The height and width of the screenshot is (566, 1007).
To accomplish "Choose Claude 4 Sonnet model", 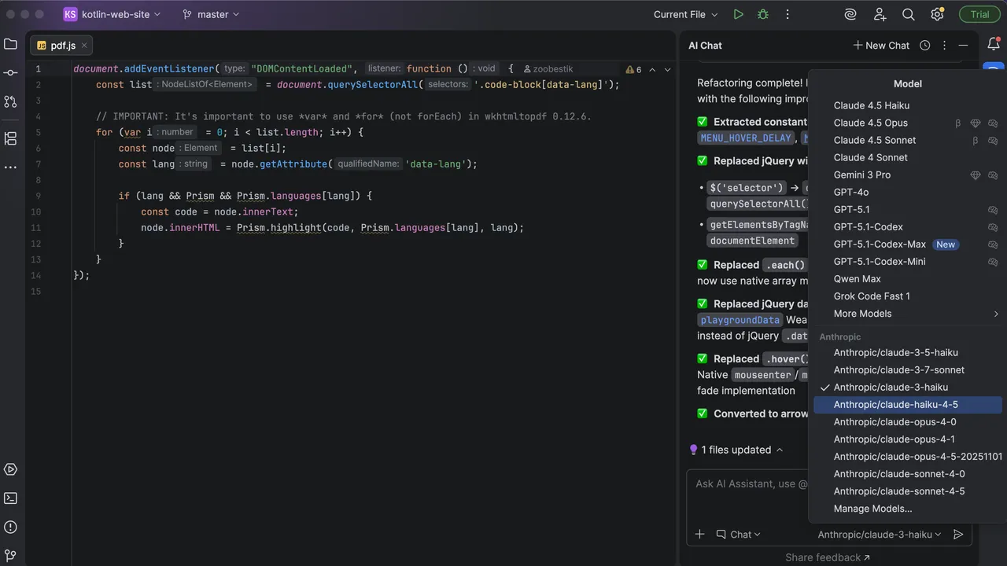I will click(x=908, y=157).
